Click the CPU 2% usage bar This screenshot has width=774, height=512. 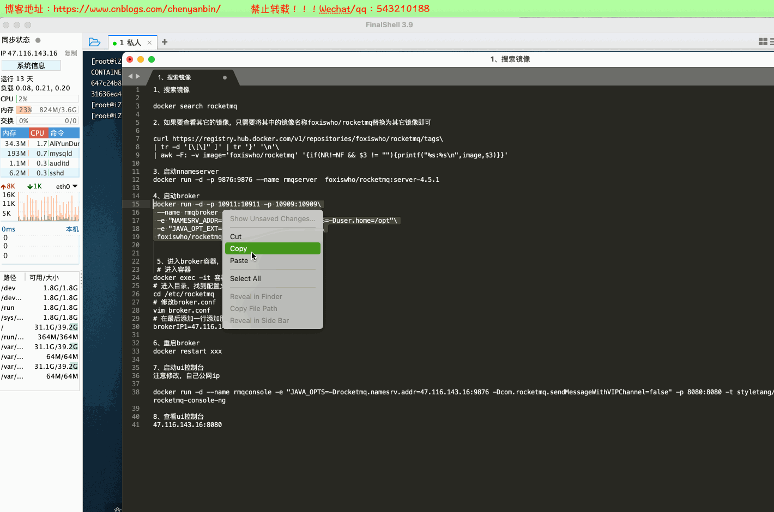click(47, 99)
